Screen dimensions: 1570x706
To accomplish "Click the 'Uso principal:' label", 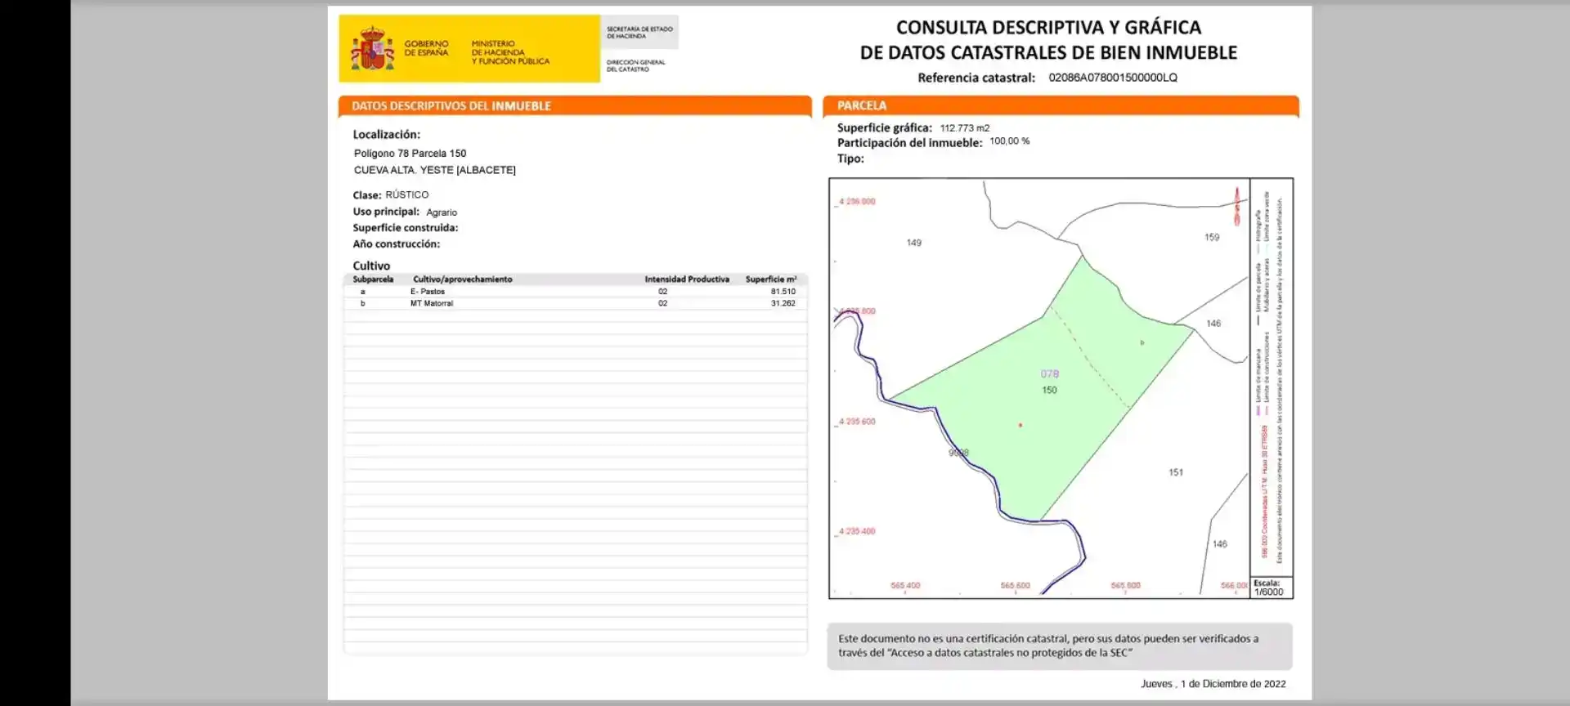I will (x=386, y=212).
